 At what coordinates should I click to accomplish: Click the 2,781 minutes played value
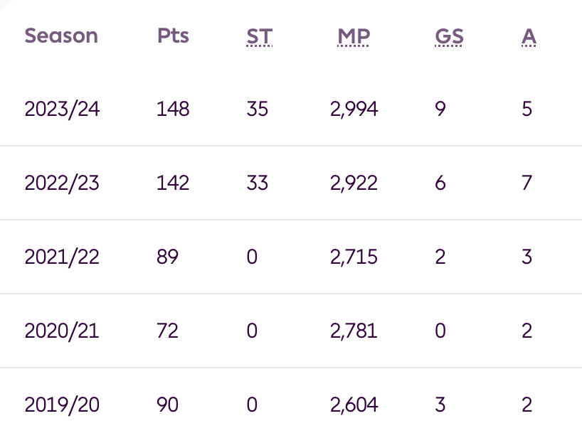(x=354, y=331)
